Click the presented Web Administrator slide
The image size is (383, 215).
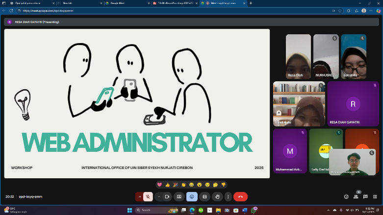point(137,103)
